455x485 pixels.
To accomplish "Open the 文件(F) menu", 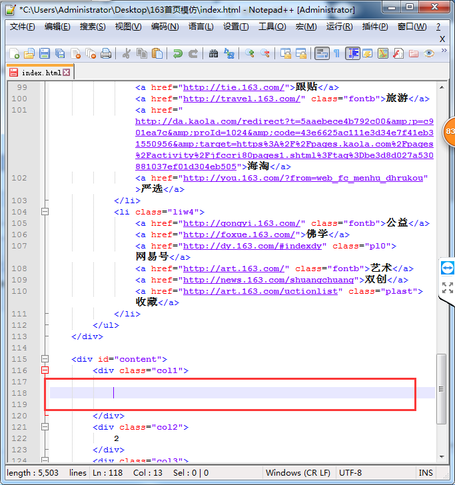I will 22,27.
